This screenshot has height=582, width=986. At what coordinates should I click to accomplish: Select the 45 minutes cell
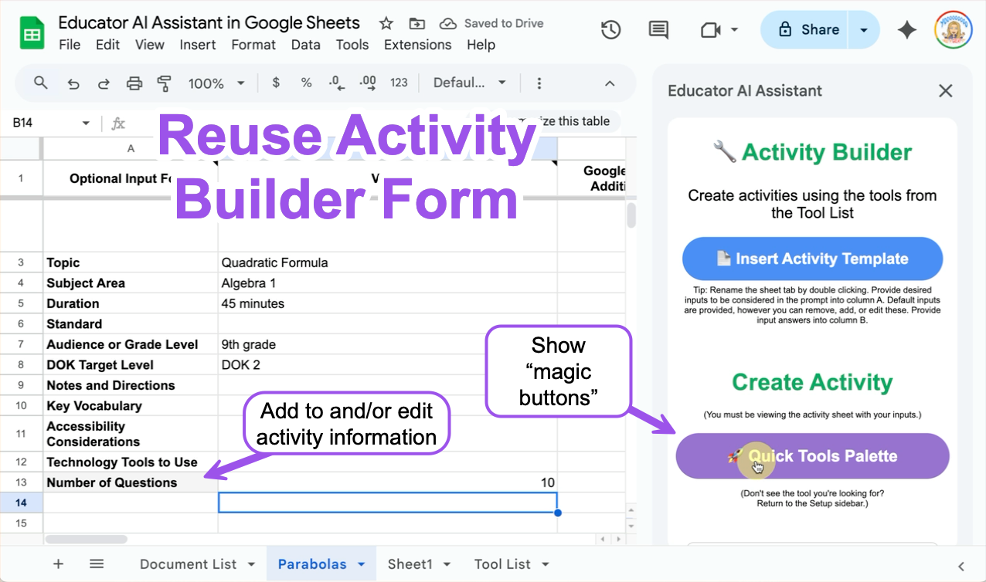[x=388, y=303]
